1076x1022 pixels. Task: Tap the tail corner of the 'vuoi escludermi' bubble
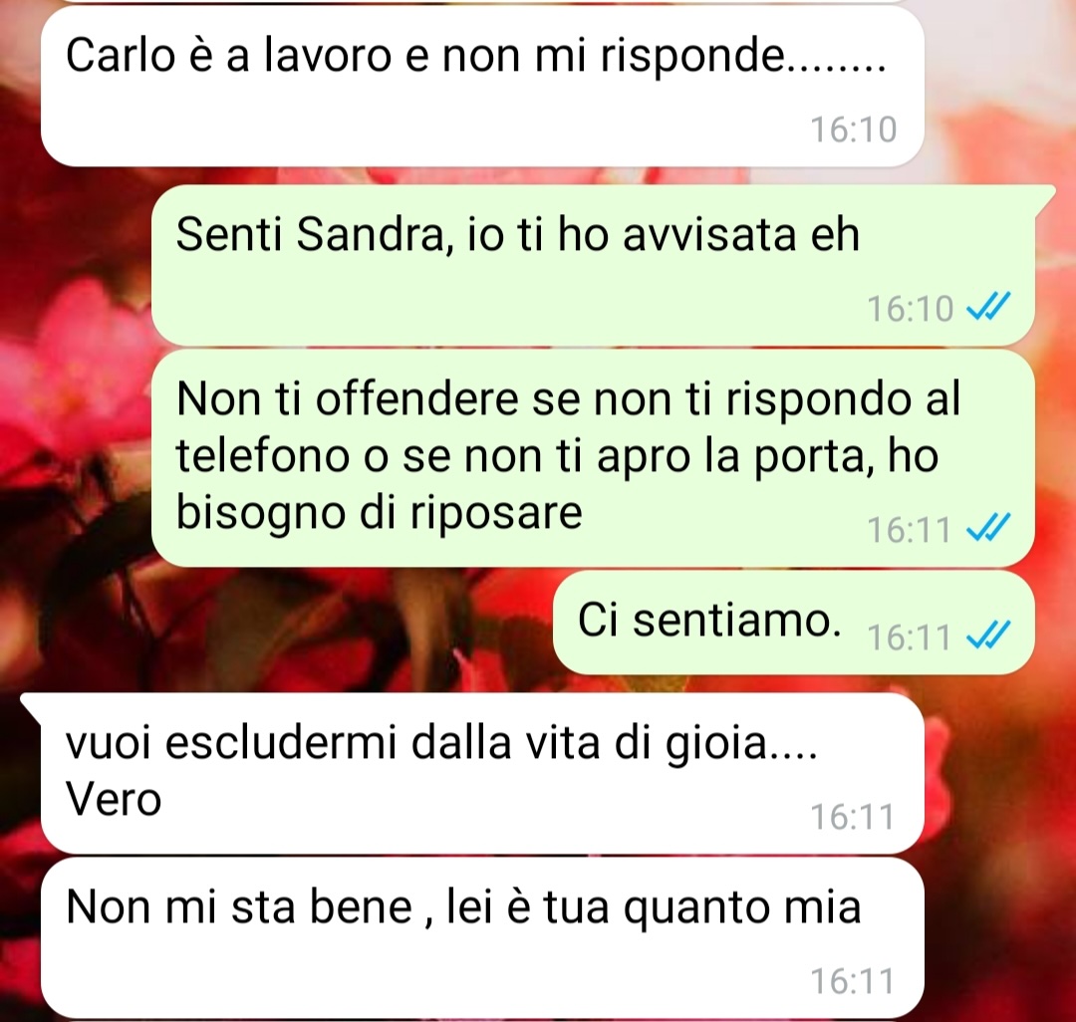click(32, 703)
